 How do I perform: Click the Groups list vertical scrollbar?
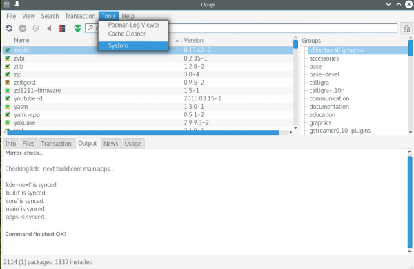(x=411, y=48)
